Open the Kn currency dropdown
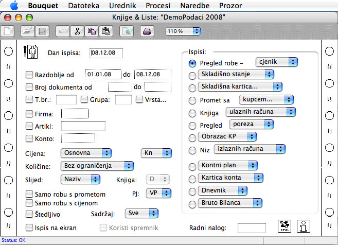The height and width of the screenshot is (245, 338). (156, 153)
